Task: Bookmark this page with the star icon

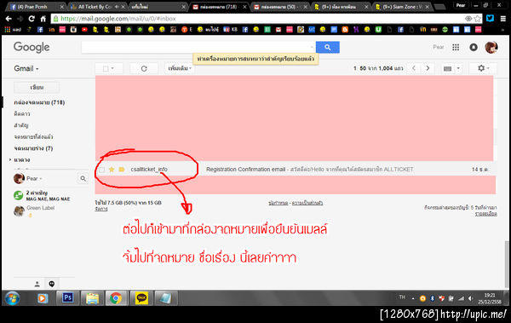Action: point(478,19)
